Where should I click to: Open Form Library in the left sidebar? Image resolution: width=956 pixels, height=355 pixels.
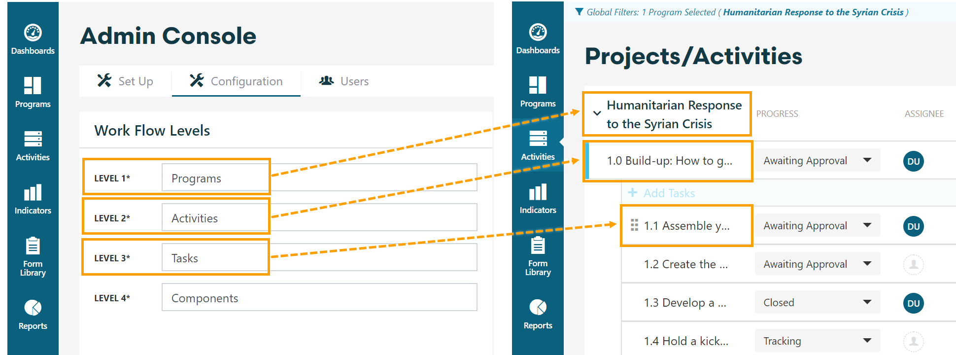click(x=33, y=256)
